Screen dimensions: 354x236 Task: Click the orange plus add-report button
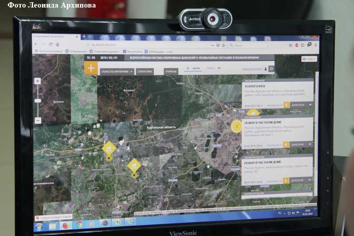point(91,68)
